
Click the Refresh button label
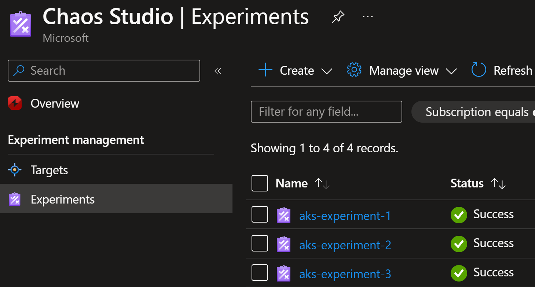513,70
